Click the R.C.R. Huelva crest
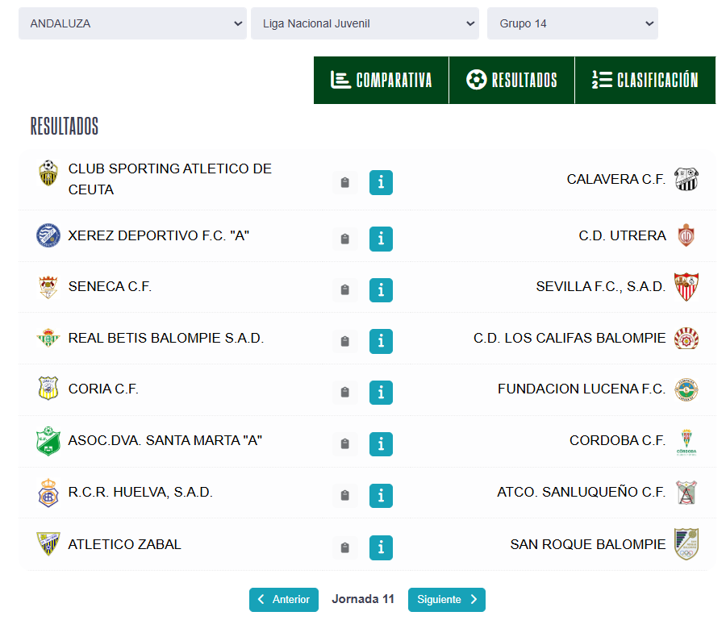The width and height of the screenshot is (726, 620). point(48,493)
